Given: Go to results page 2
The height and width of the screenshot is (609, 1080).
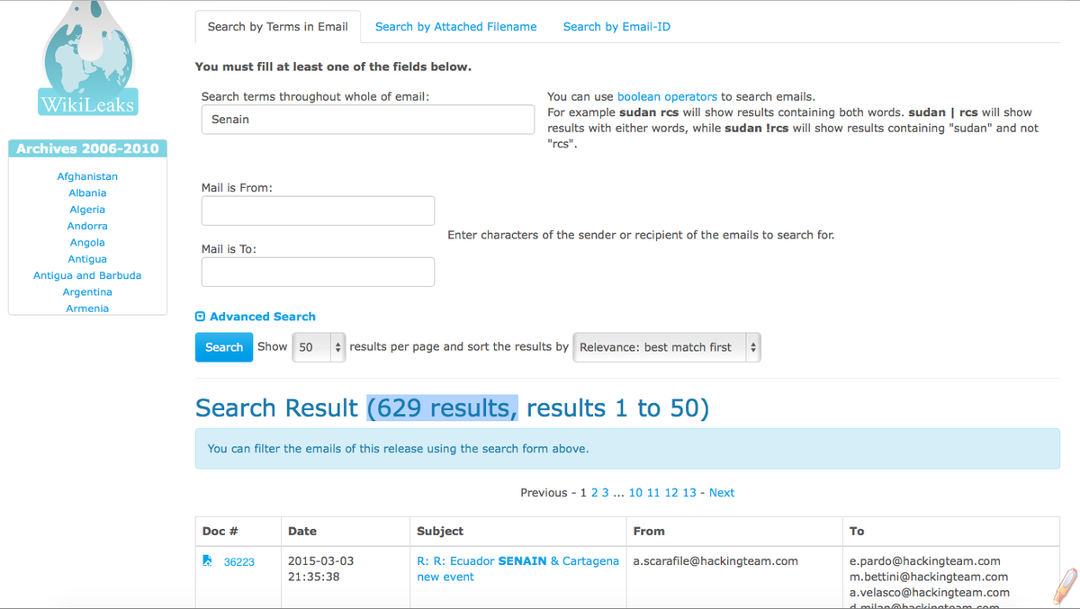Looking at the screenshot, I should tap(594, 493).
